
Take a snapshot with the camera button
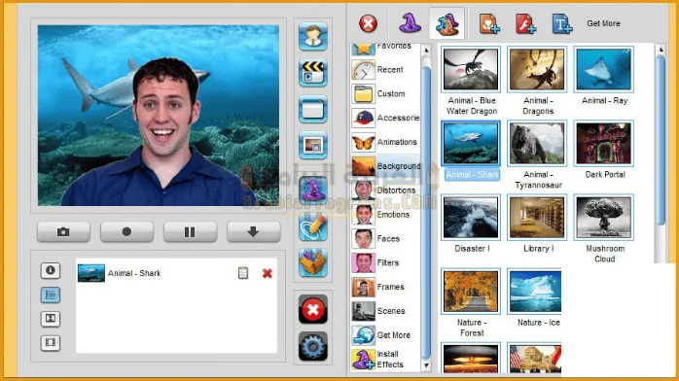click(x=63, y=231)
